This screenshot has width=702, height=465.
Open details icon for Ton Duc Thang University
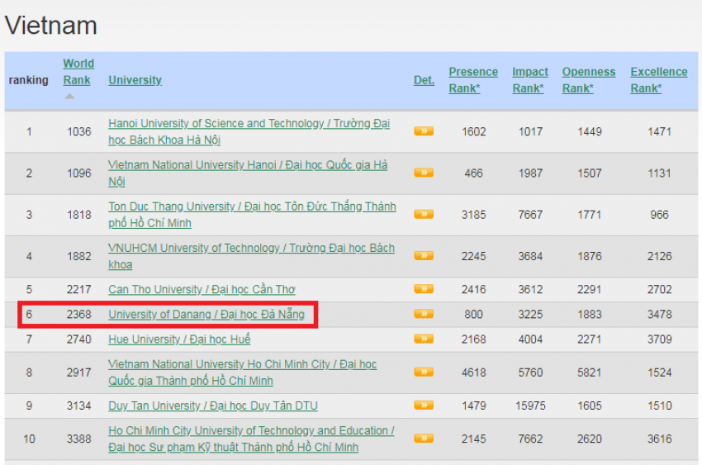(x=424, y=215)
